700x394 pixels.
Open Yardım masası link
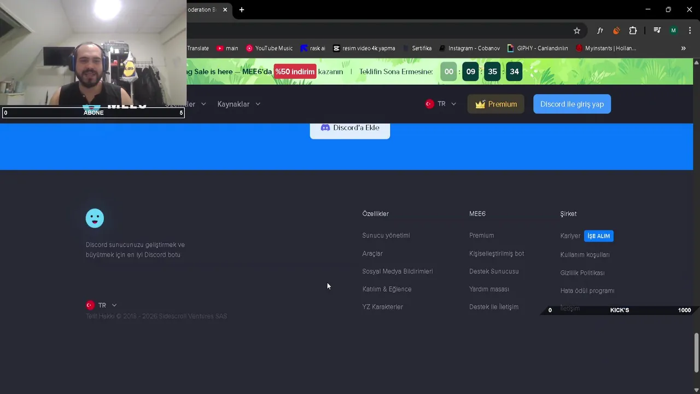pos(489,289)
